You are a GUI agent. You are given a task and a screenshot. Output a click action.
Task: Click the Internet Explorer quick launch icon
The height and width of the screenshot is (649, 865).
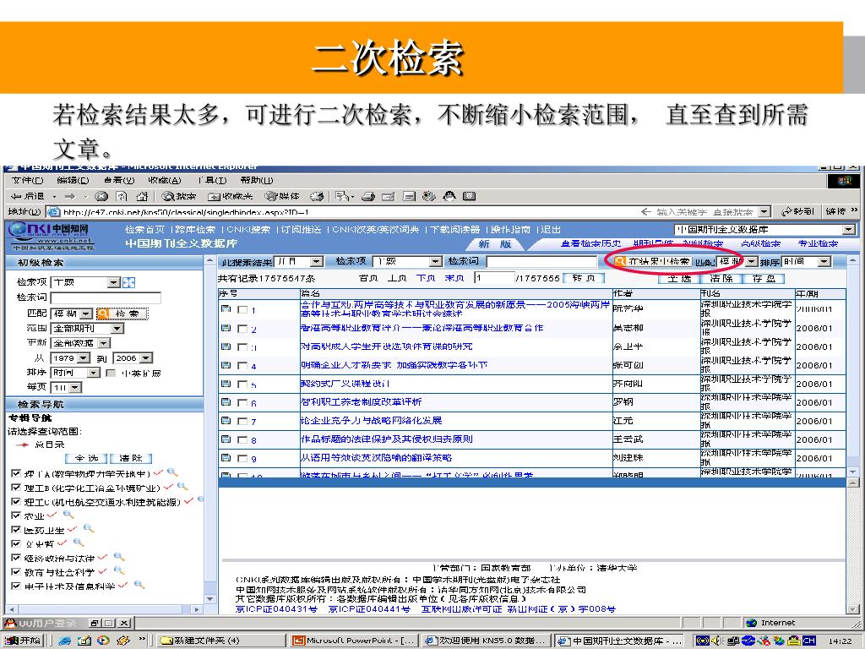[65, 641]
